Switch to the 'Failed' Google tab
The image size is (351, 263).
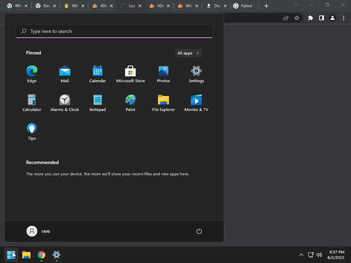coord(244,6)
